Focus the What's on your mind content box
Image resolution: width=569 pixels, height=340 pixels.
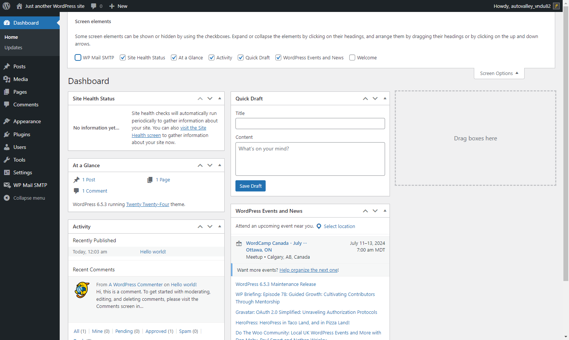click(310, 159)
